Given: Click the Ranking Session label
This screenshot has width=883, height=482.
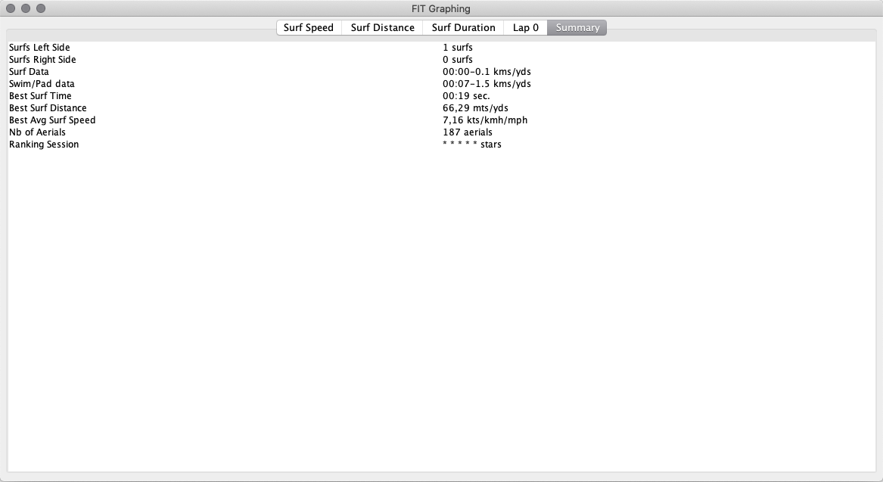Looking at the screenshot, I should (x=44, y=145).
